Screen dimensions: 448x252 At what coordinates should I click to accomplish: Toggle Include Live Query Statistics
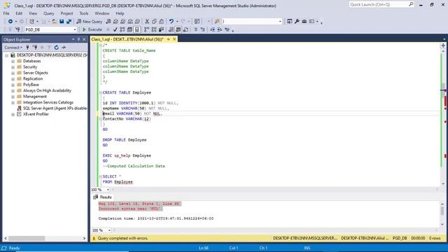click(154, 29)
